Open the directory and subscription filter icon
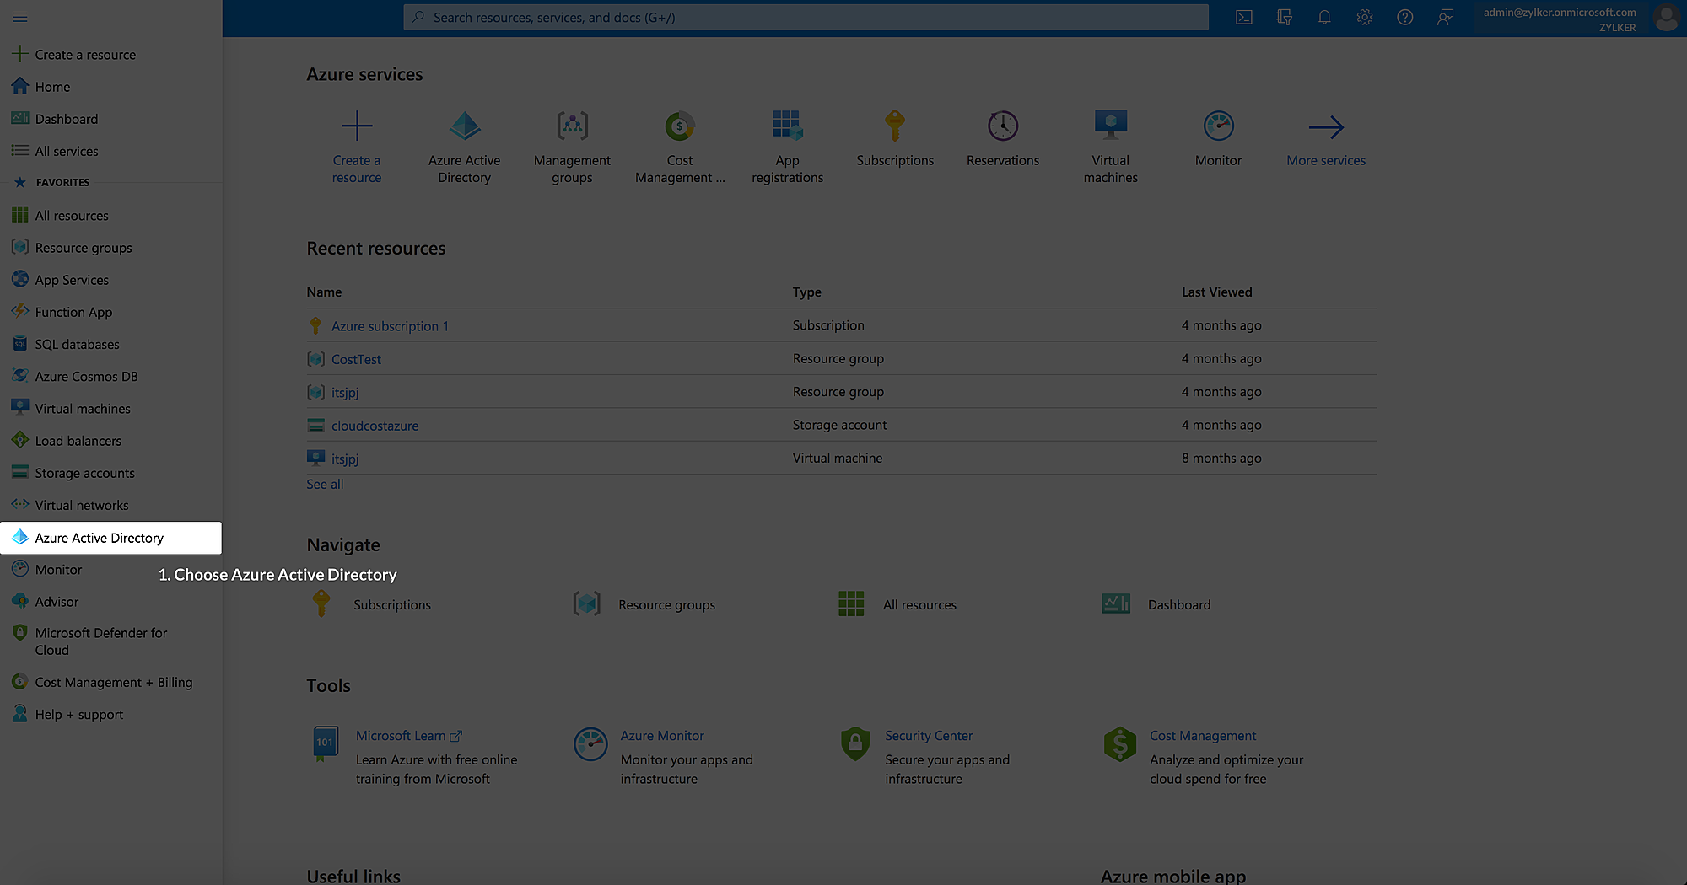 point(1284,18)
